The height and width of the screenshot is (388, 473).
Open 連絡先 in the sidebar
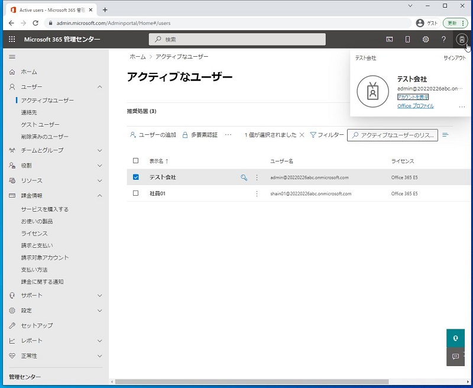tap(29, 112)
